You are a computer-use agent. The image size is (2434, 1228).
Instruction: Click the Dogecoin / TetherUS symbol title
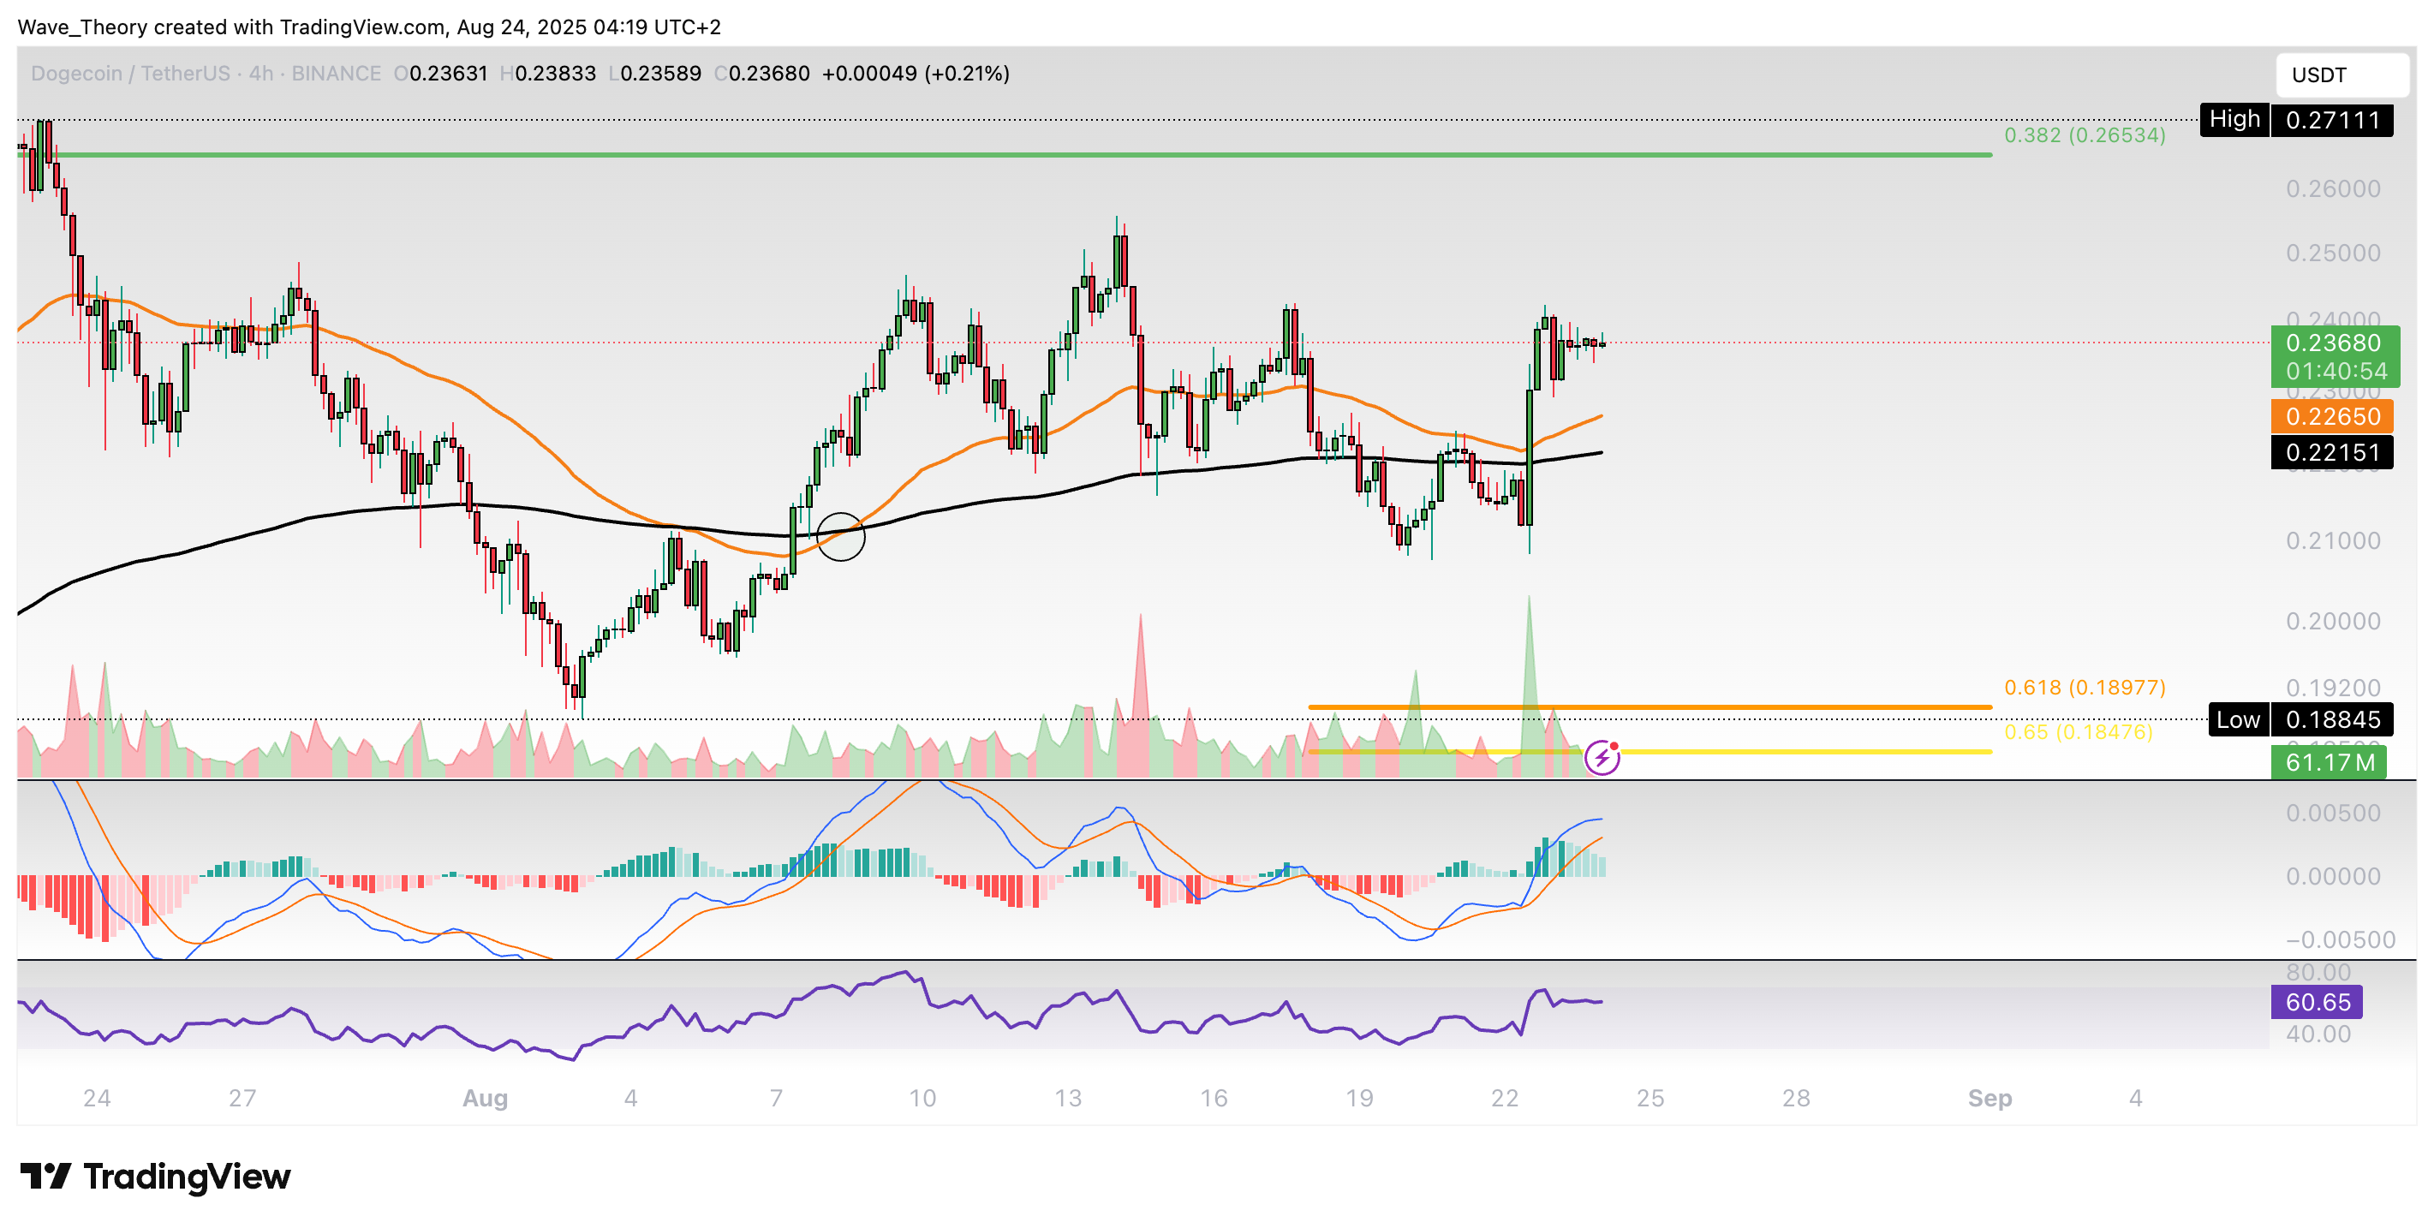pyautogui.click(x=130, y=74)
